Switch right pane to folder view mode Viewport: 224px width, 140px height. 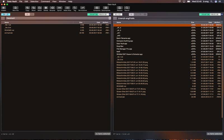136,15
